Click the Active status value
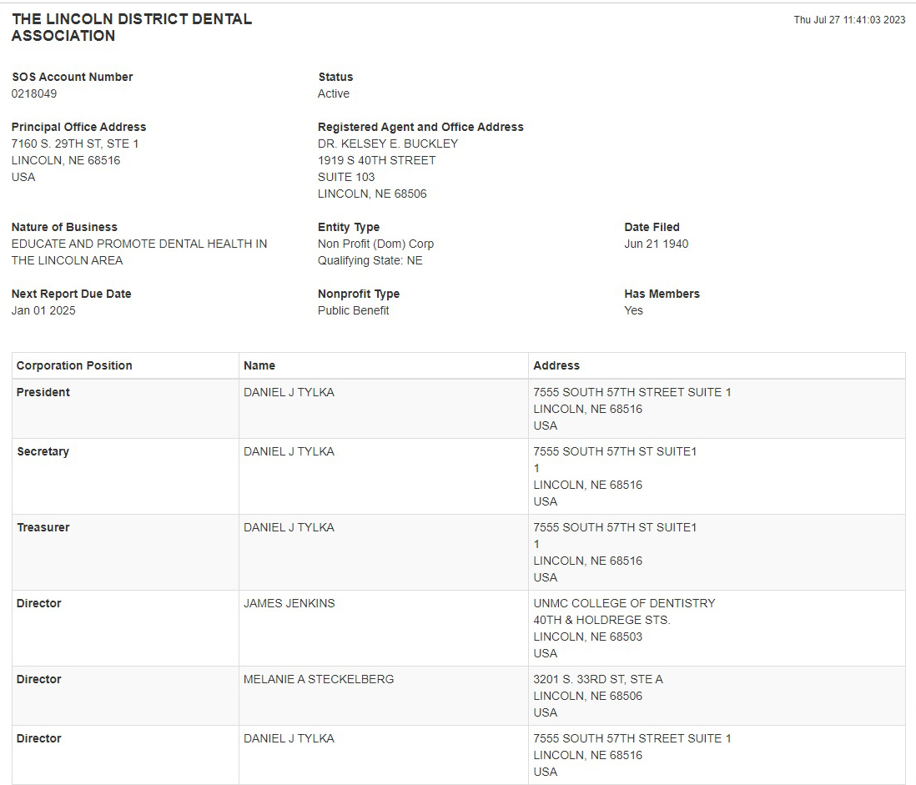This screenshot has height=785, width=916. pyautogui.click(x=334, y=93)
